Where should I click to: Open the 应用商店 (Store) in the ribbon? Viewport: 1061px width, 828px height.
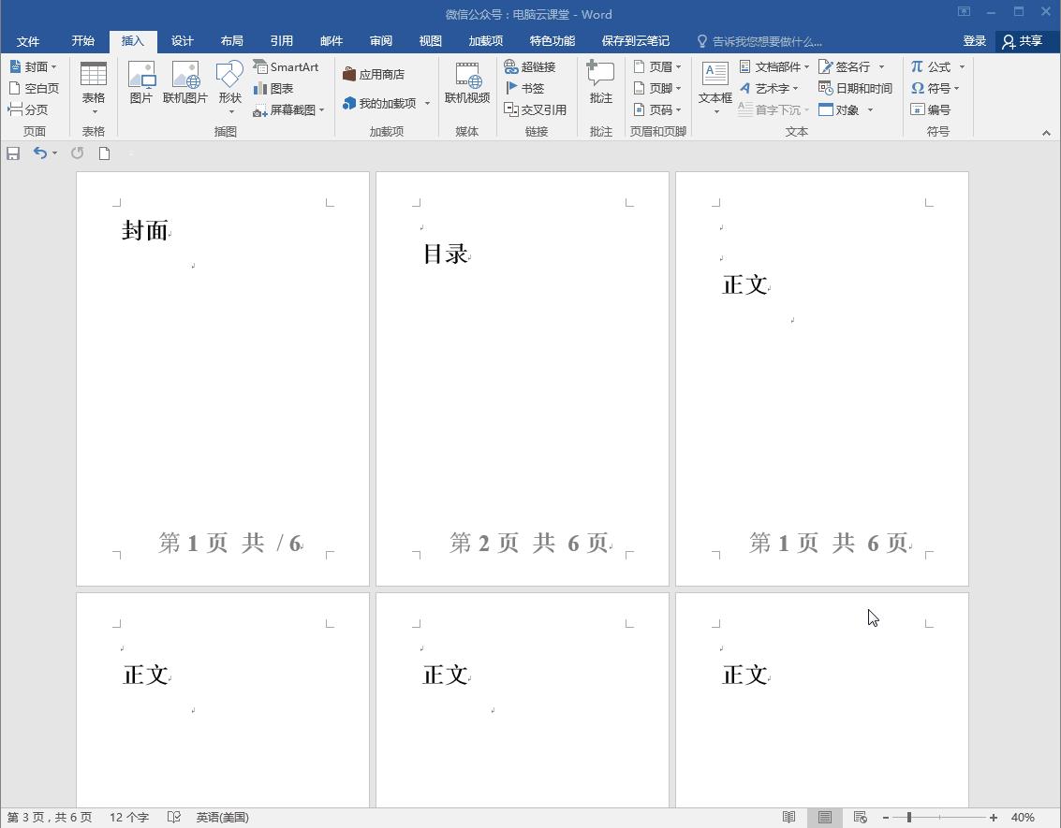click(x=378, y=72)
